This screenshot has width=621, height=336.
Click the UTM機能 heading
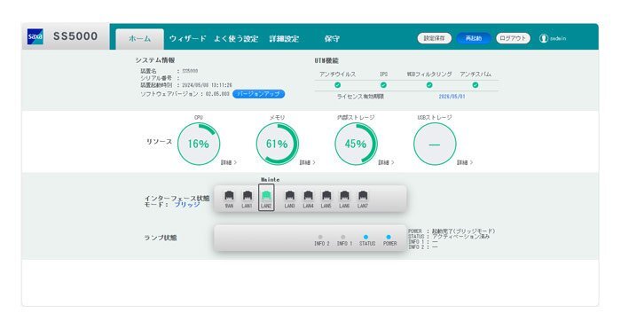tap(326, 60)
